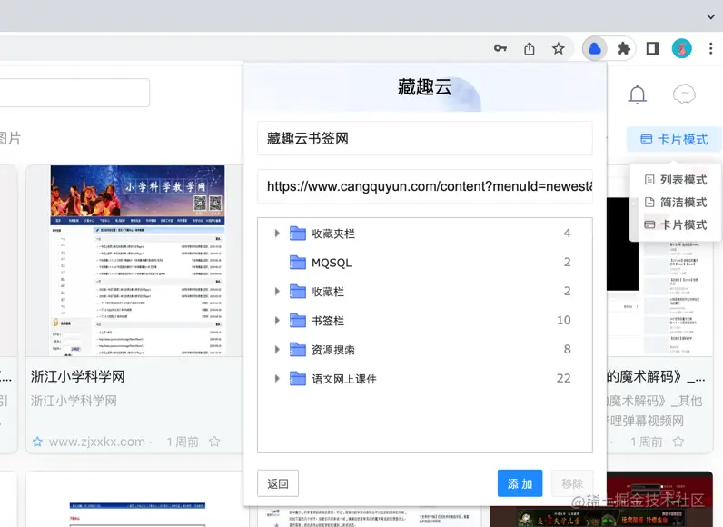Click the 藏趣云 popup header title
Viewport: 723px width, 527px height.
(x=425, y=87)
